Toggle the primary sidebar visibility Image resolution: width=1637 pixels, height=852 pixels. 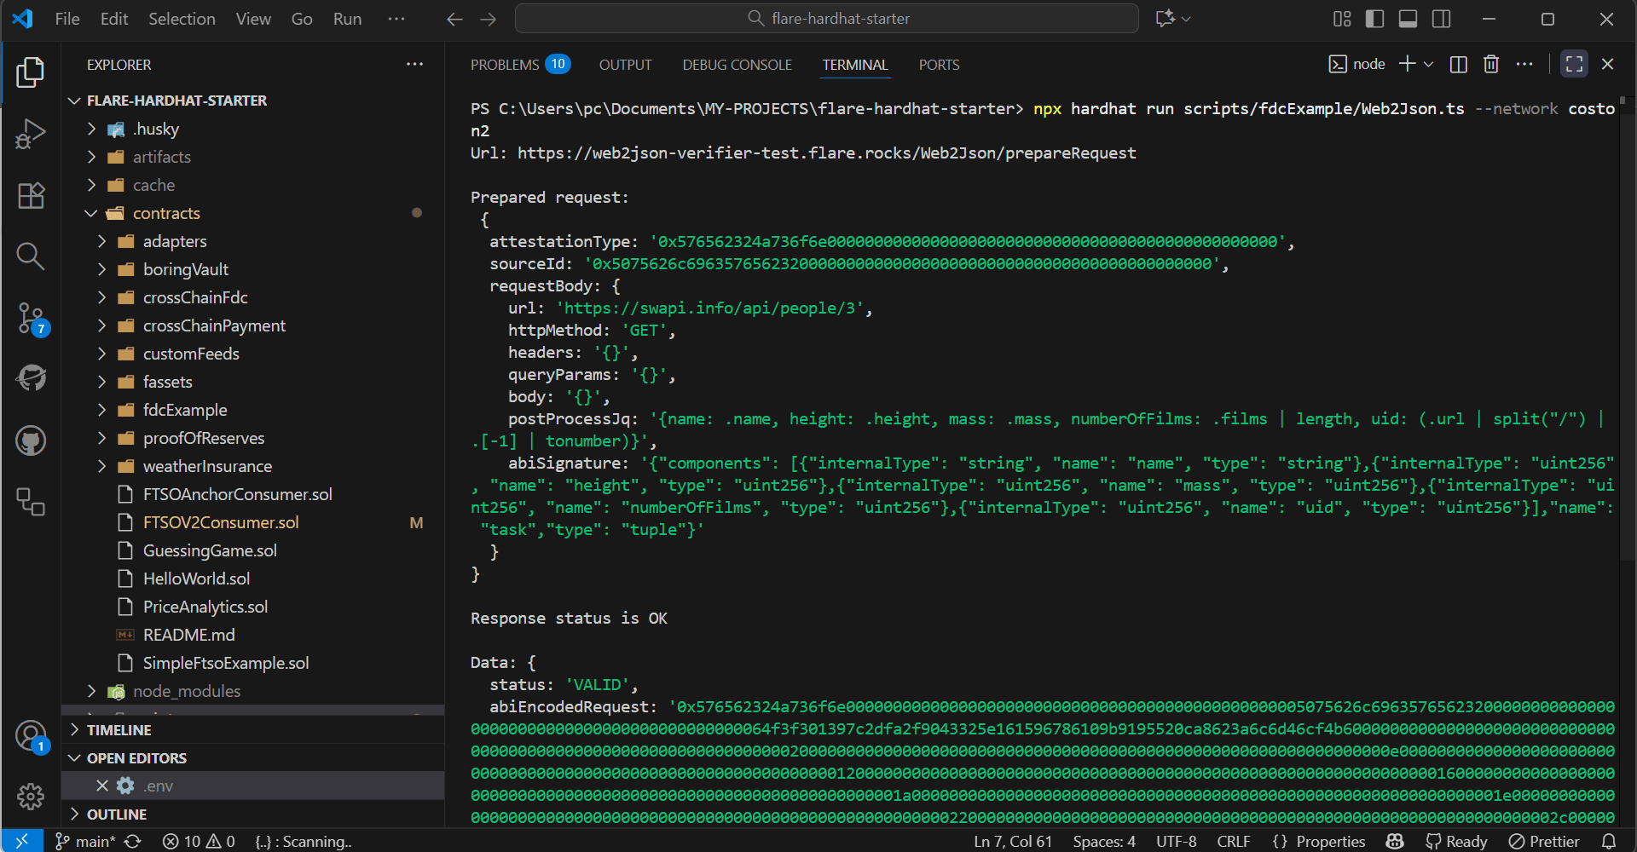click(1374, 18)
